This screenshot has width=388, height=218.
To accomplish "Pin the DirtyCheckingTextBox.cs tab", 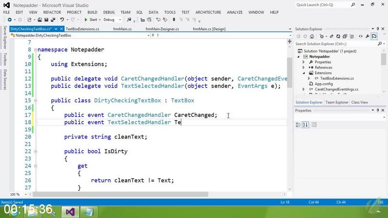I will point(56,29).
